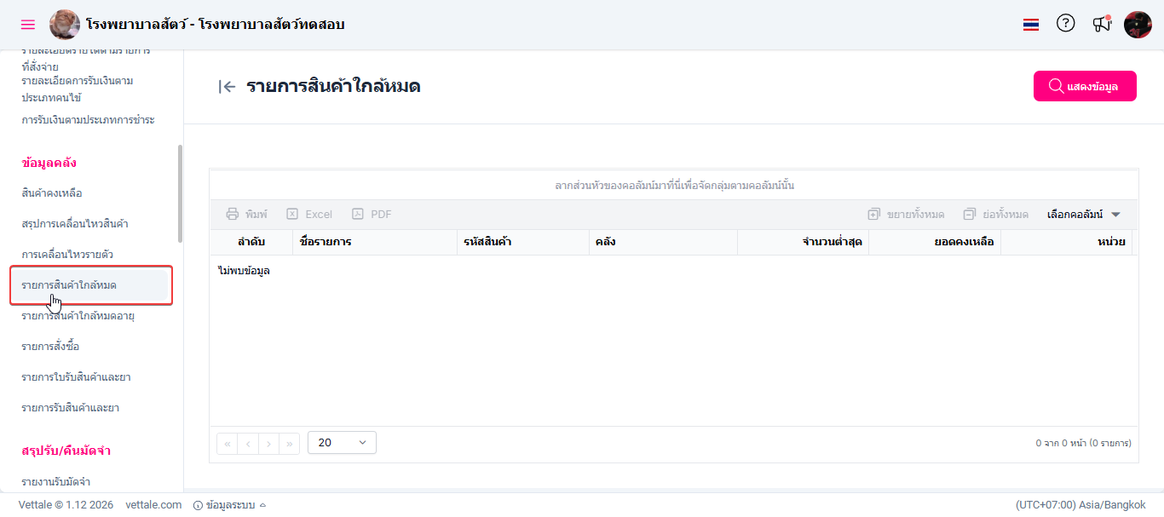1164x517 pixels.
Task: Go to last page pager button
Action: [x=290, y=443]
